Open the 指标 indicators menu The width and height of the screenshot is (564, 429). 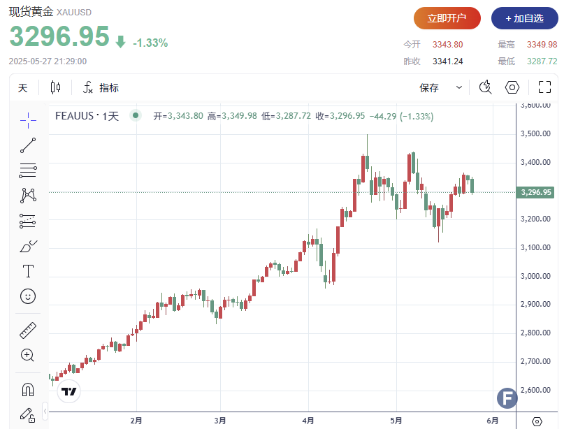click(x=101, y=87)
